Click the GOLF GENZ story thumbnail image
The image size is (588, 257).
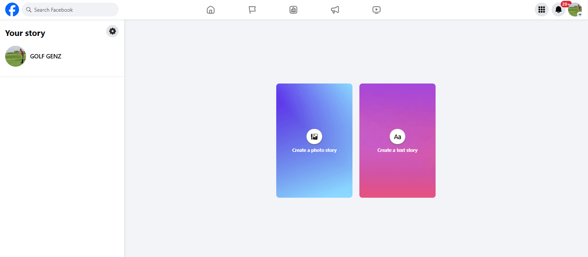point(15,56)
